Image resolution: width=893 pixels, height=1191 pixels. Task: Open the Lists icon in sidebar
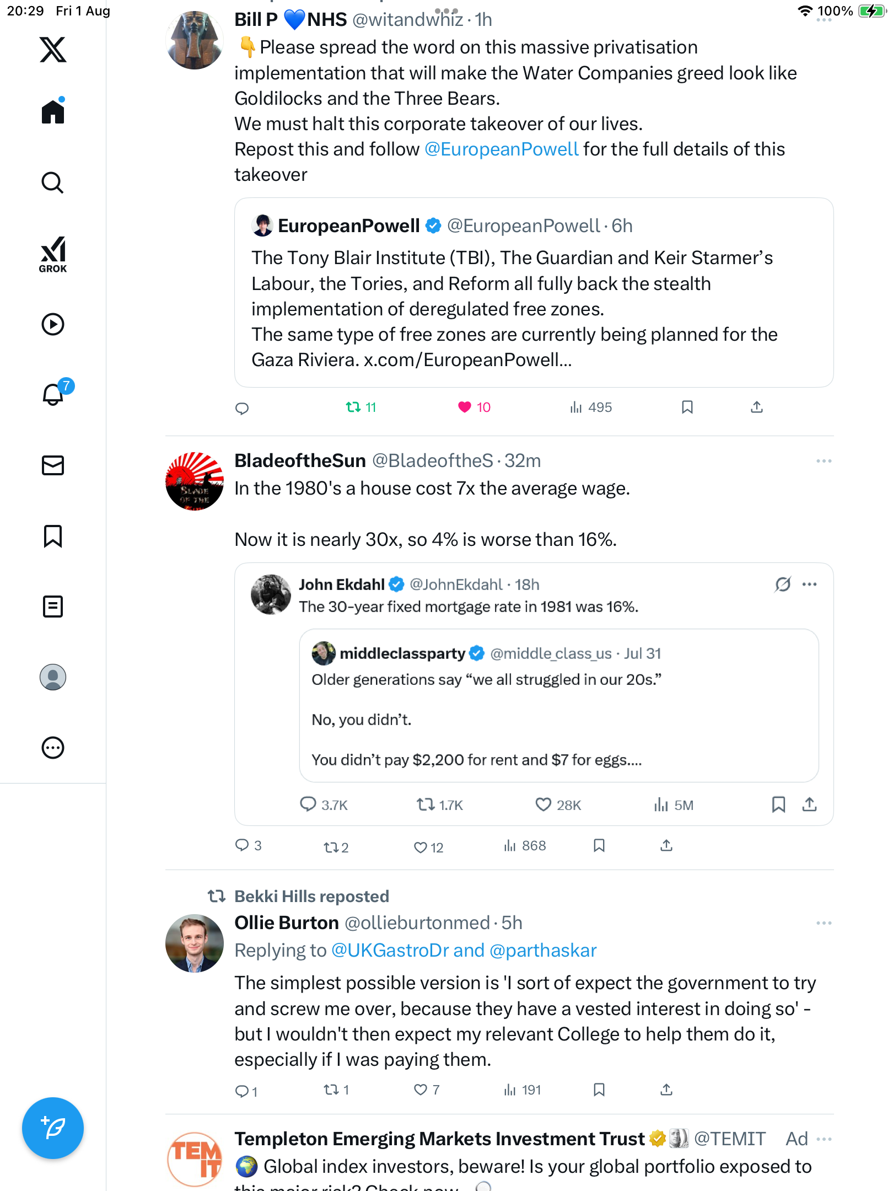(x=53, y=607)
